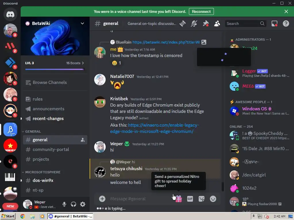This screenshot has width=294, height=220.
Task: Create invite for general channel
Action: 83,140
